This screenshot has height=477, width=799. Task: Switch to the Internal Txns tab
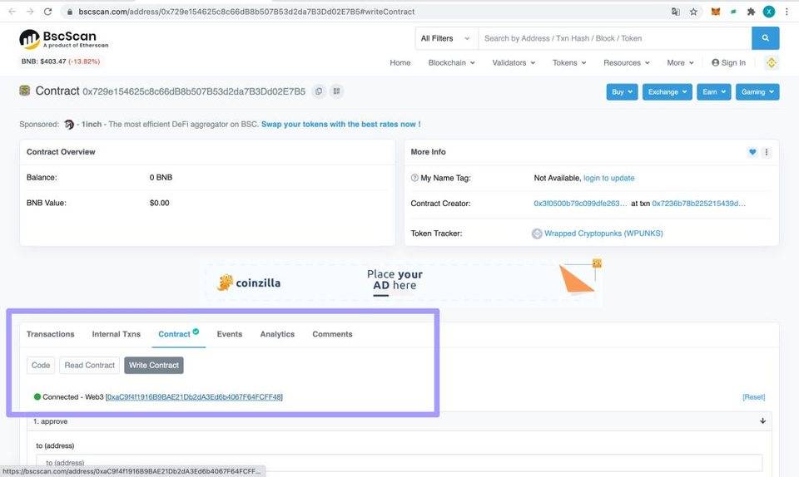117,334
